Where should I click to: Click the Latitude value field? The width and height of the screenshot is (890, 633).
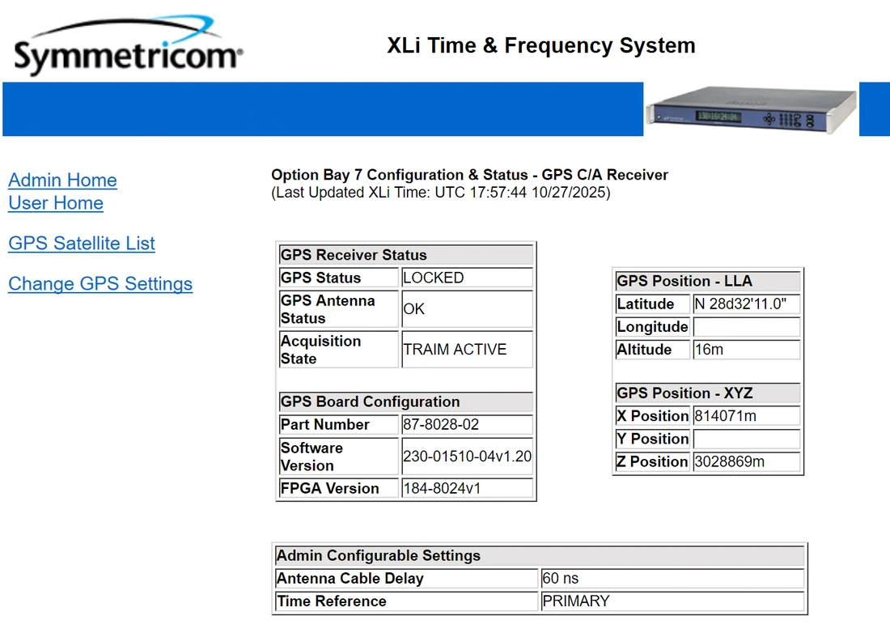[746, 304]
